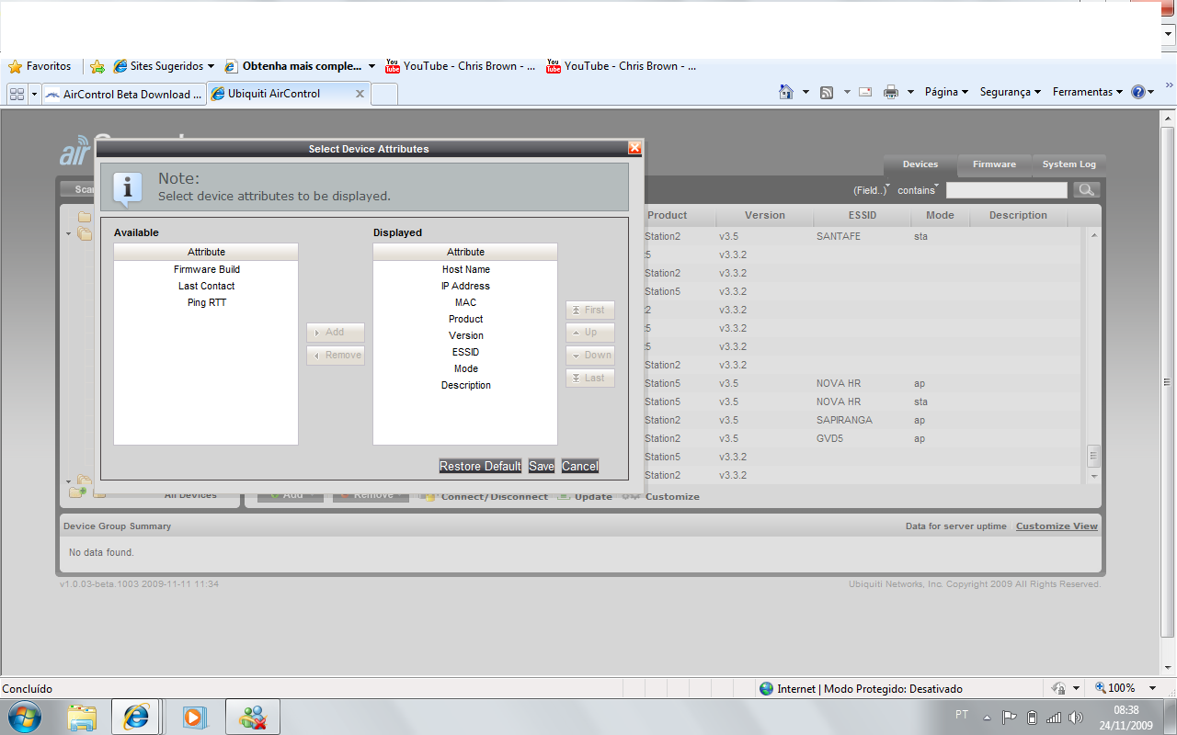Open the Quick Tabs grid button
Viewport: 1177px width, 735px height.
click(17, 94)
